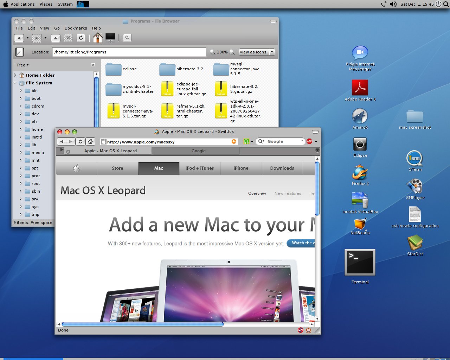Open Bookmarks menu in File Browser
Viewport: 450px width, 360px height.
[76, 28]
